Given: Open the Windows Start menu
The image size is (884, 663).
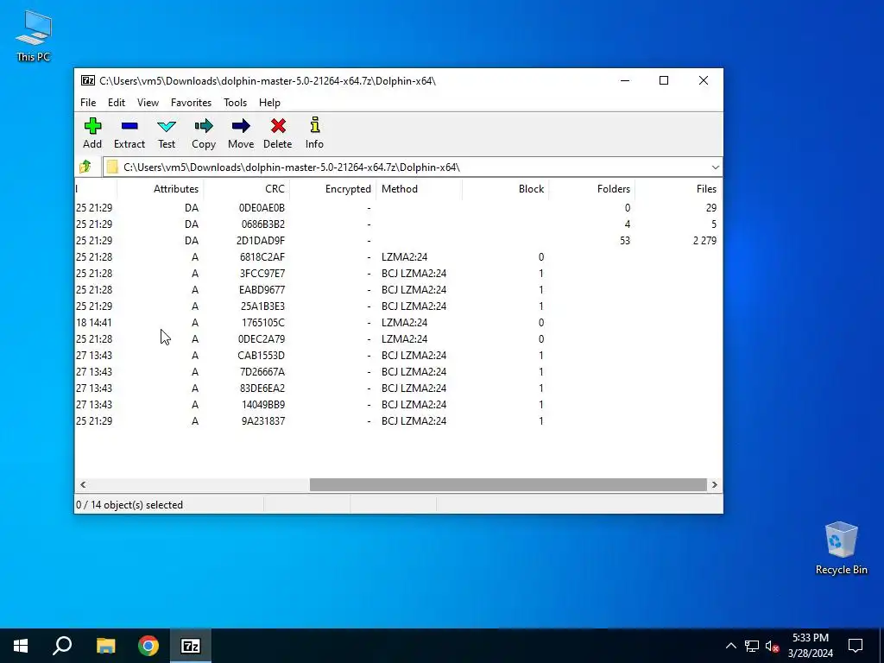Looking at the screenshot, I should click(21, 646).
